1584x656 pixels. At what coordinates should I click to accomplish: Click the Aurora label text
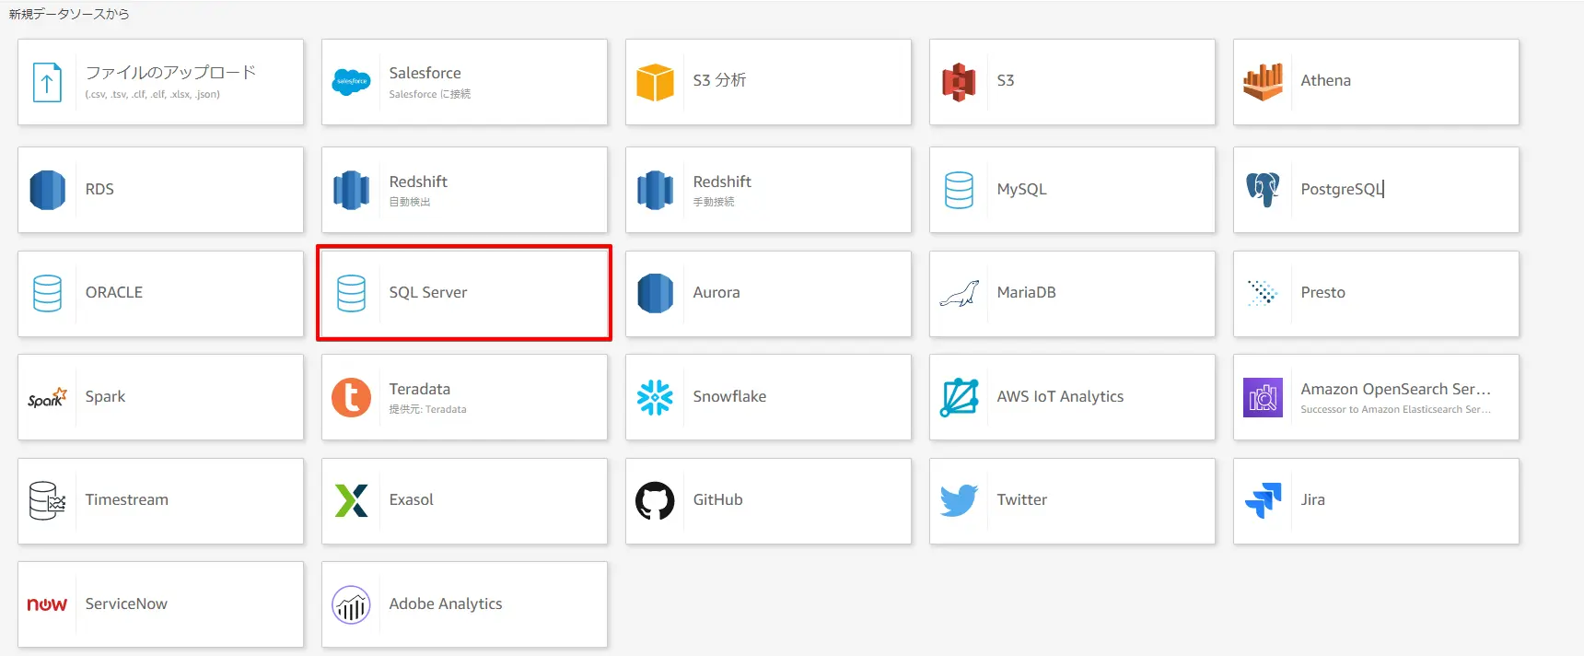[716, 292]
